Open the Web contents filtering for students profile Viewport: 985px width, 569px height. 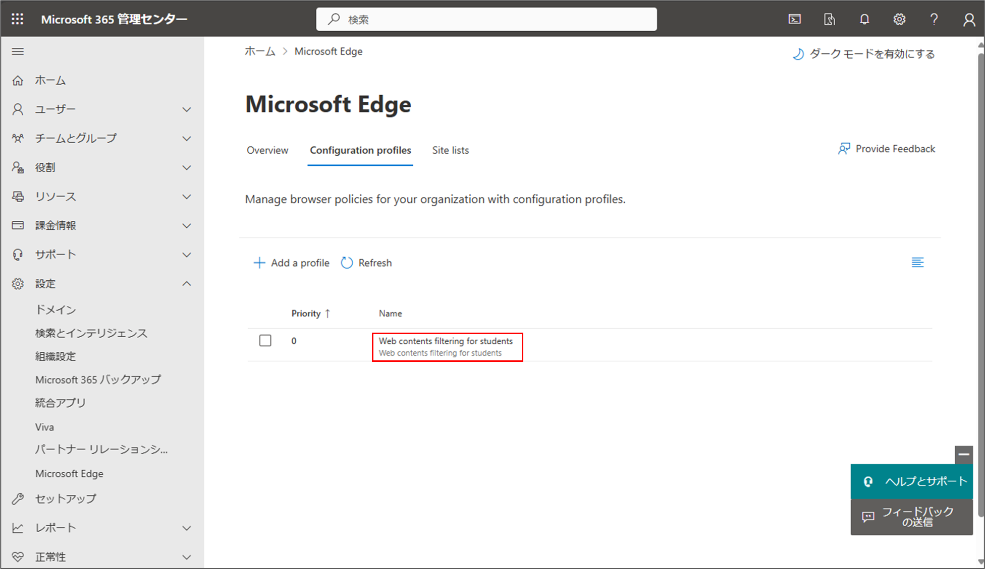click(446, 341)
